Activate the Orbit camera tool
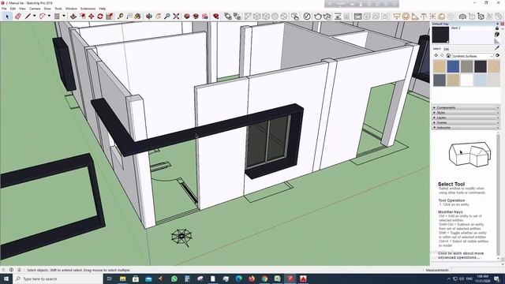This screenshot has height=284, width=505. [149, 16]
